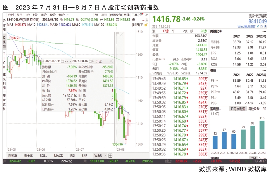Open the start date 2023-07-31 calendar icon

tap(62, 61)
